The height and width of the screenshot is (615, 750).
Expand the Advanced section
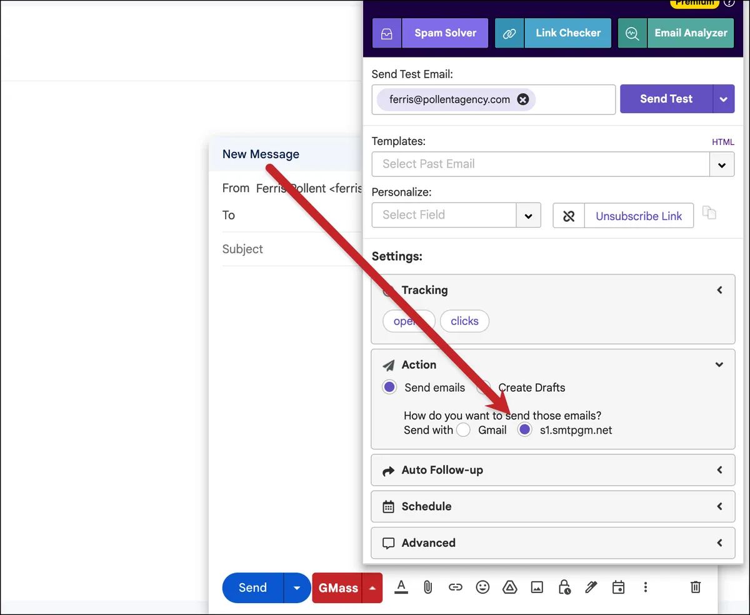coord(553,542)
